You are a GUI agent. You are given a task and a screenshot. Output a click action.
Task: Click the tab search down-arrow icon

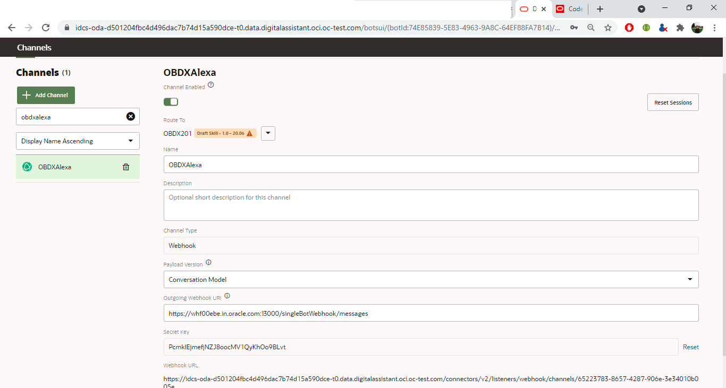pyautogui.click(x=641, y=9)
